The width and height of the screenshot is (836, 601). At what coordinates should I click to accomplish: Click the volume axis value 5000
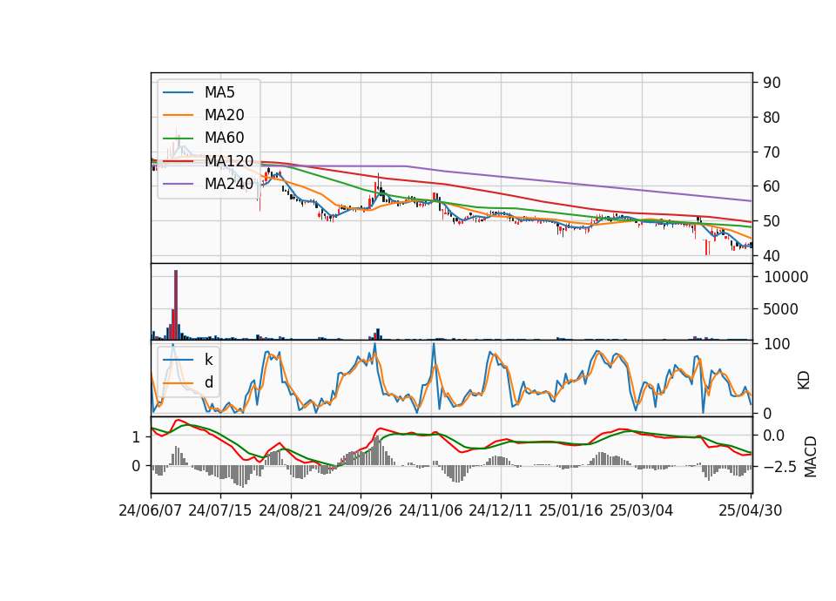(x=780, y=308)
